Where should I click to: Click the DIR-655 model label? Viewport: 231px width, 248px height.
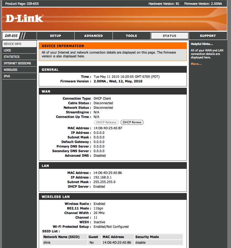tap(11, 36)
